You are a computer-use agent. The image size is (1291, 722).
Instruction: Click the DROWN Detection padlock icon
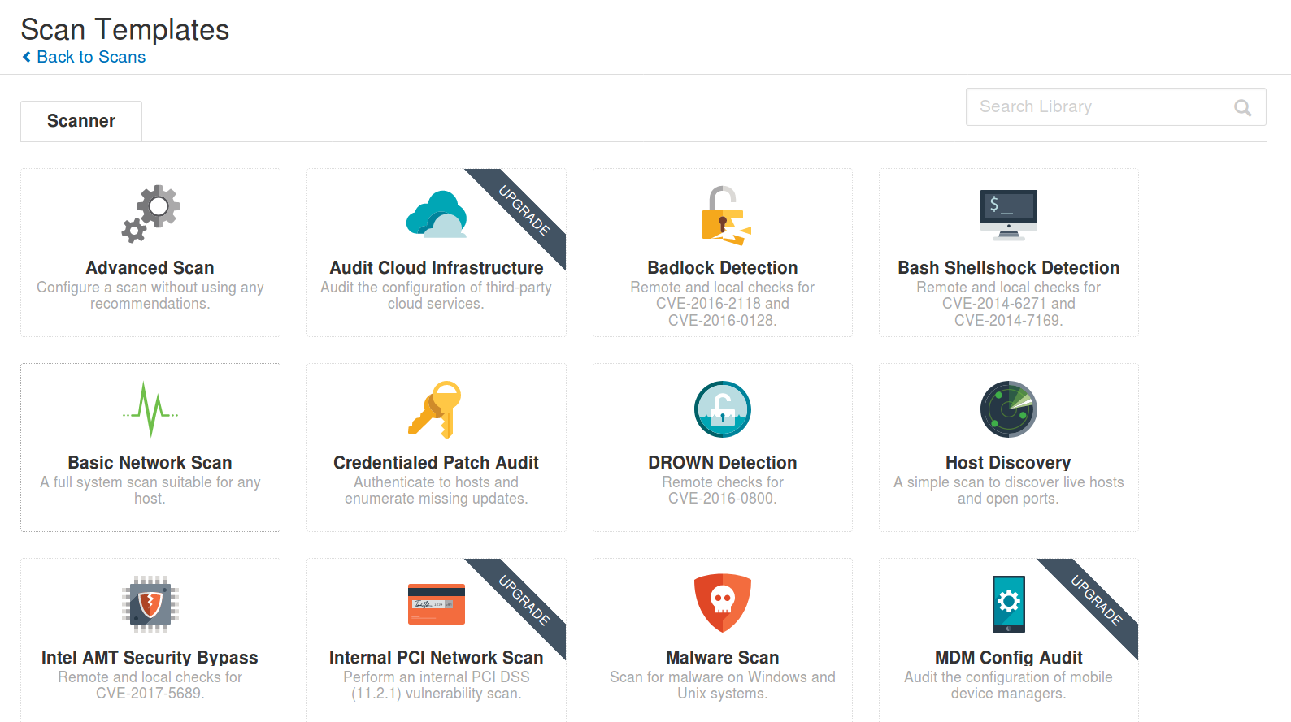[722, 409]
